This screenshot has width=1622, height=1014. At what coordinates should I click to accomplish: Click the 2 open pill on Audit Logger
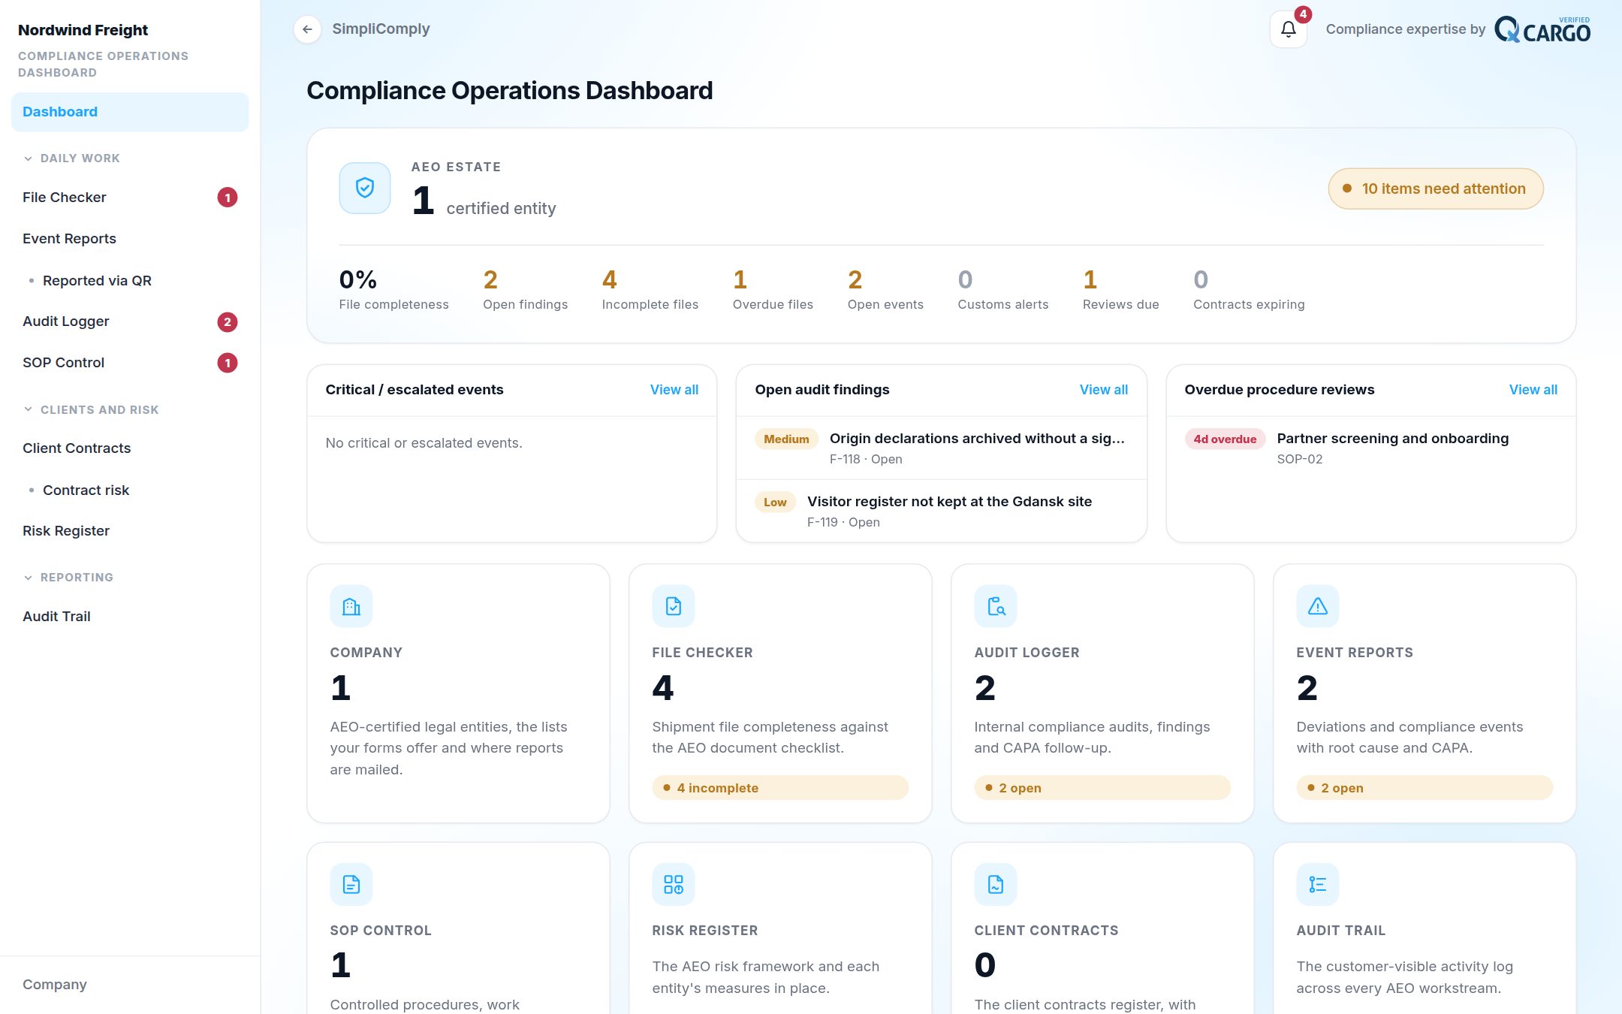pos(1102,788)
